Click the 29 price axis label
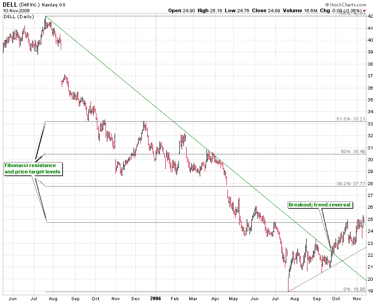Image resolution: width=375 pixels, height=302 pixels. 370,172
